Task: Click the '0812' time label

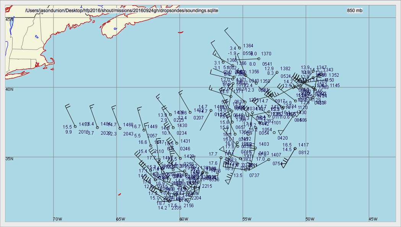Action: [304, 153]
